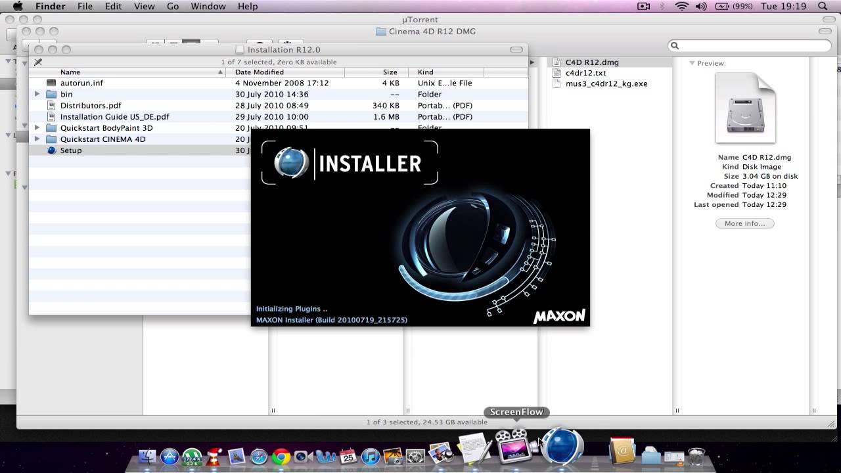Click the customize pencil icon in Installation window
The height and width of the screenshot is (473, 841).
tap(38, 62)
